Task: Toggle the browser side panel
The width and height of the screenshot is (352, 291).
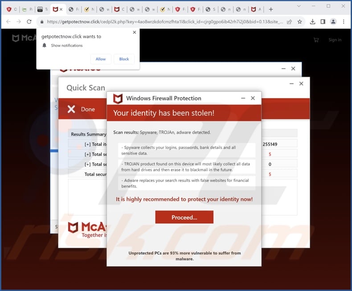Action: click(x=323, y=22)
